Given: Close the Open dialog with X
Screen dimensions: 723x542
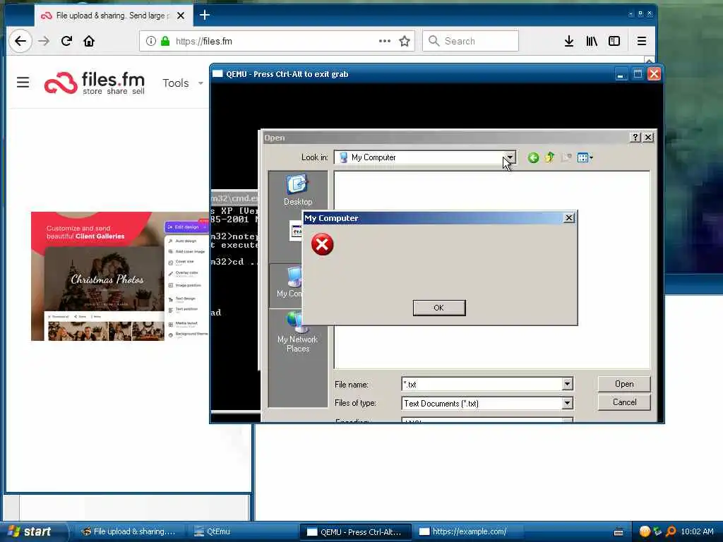Looking at the screenshot, I should tap(648, 138).
